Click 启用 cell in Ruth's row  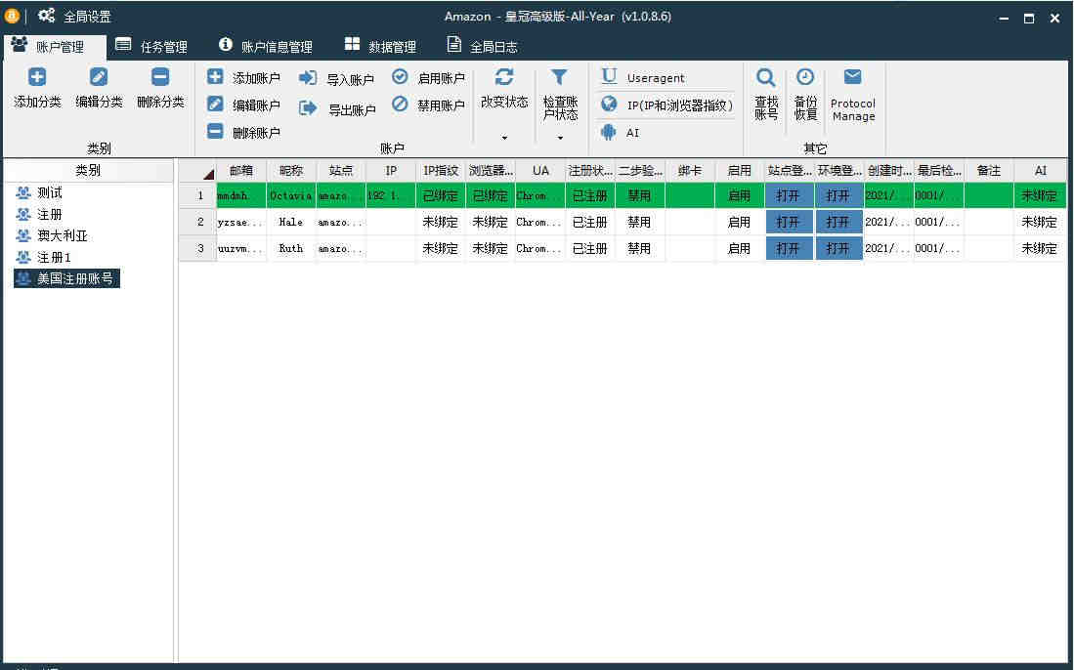[x=739, y=248]
